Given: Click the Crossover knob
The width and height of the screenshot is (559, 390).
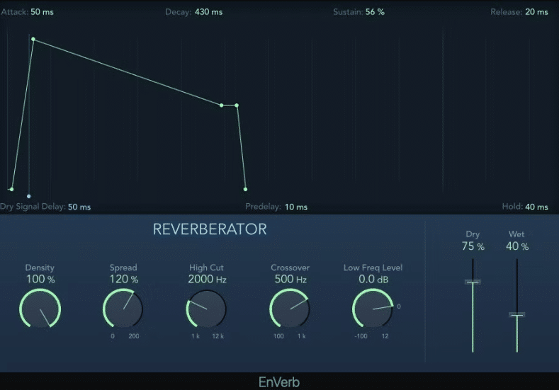Looking at the screenshot, I should [289, 309].
